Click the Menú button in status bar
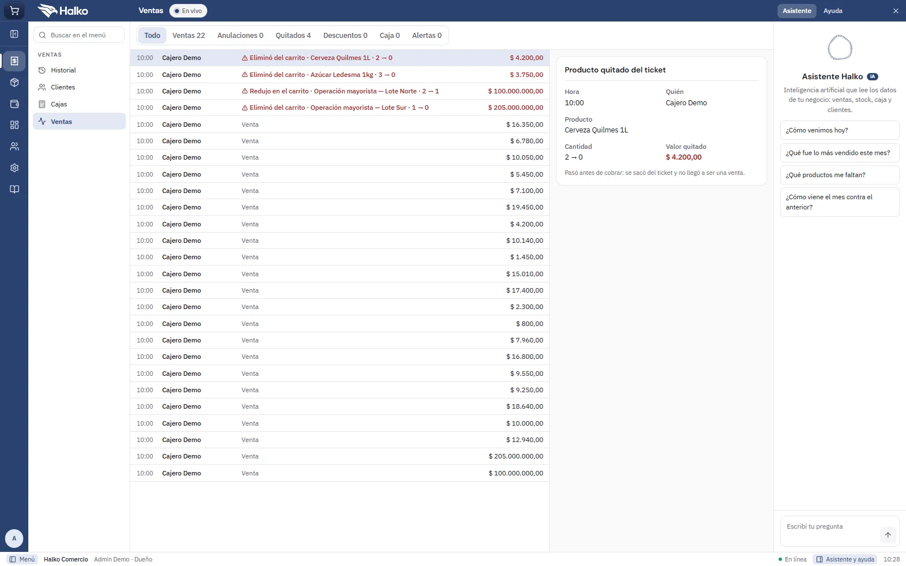Viewport: 906px width, 566px height. [x=22, y=559]
